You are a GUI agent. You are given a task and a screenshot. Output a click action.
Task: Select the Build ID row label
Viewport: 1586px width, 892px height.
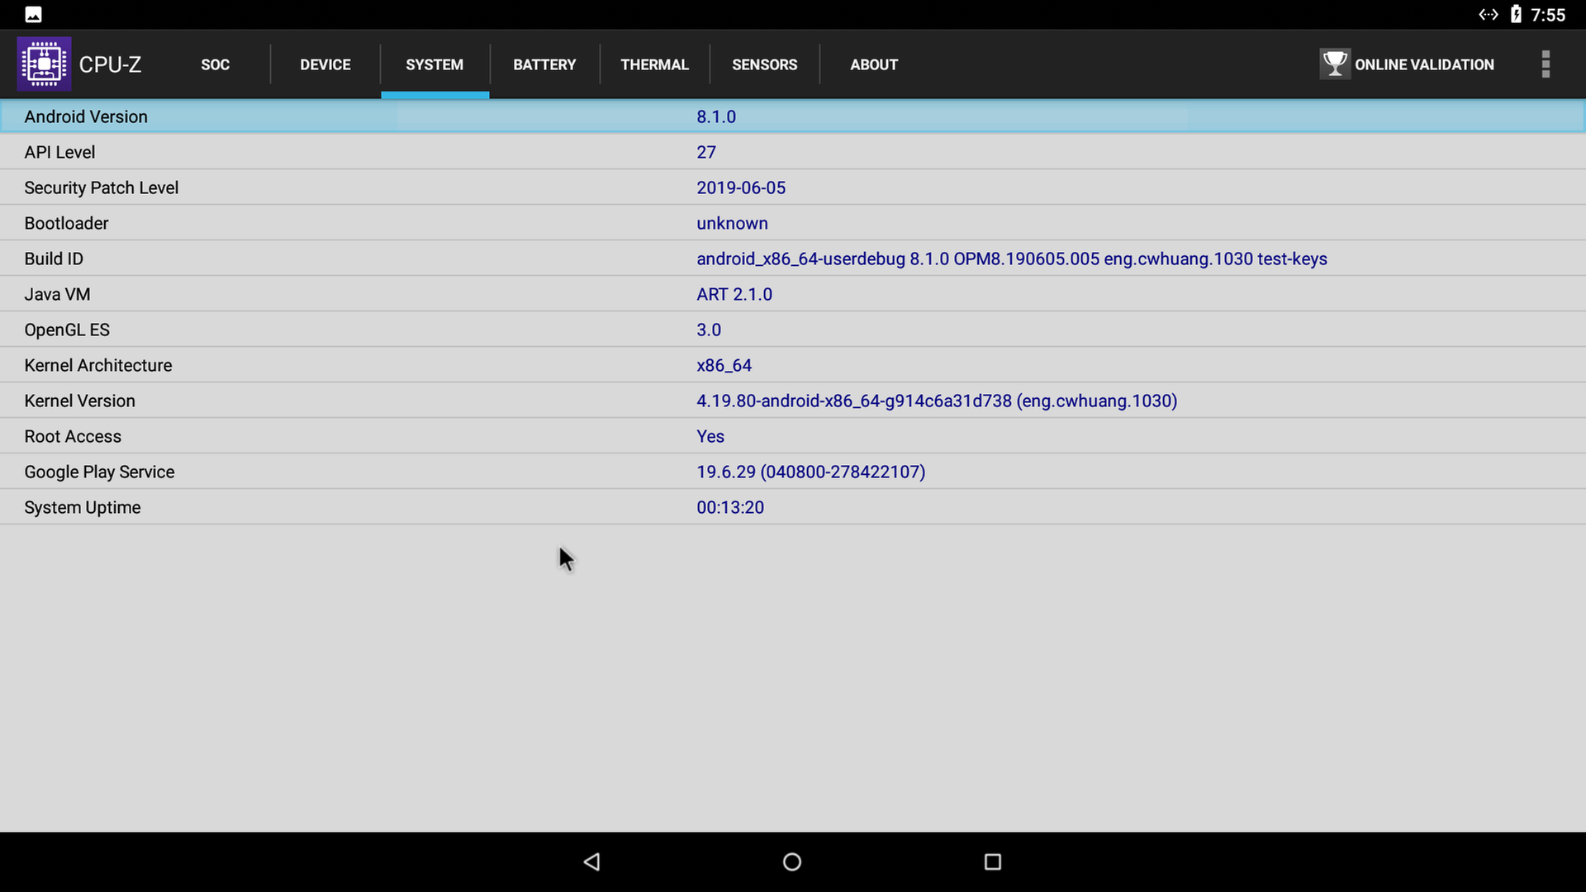coord(54,259)
